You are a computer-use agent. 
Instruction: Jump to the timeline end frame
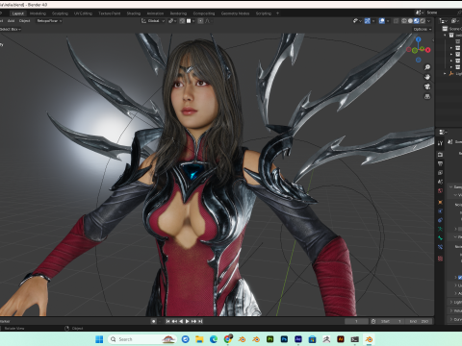point(200,321)
